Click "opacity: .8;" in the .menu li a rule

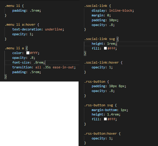click(x=24, y=58)
